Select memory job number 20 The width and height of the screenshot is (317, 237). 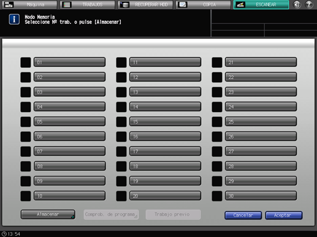coord(165,196)
